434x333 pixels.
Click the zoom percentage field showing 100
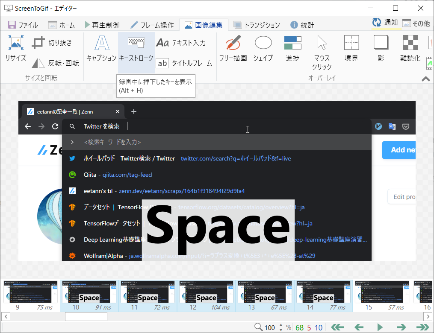270,328
